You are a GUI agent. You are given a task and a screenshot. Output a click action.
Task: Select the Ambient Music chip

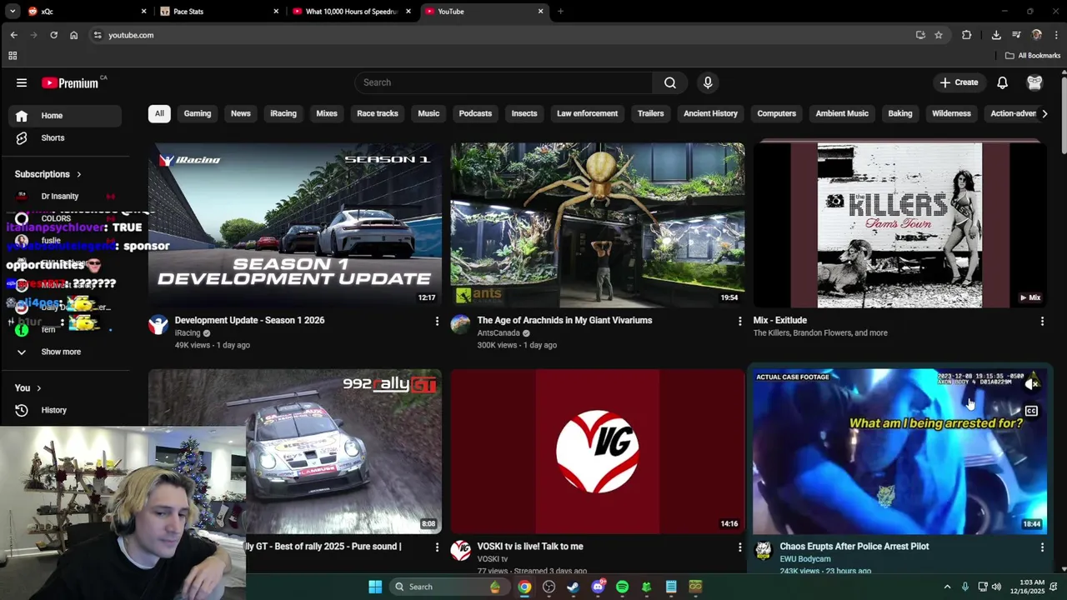(x=842, y=113)
